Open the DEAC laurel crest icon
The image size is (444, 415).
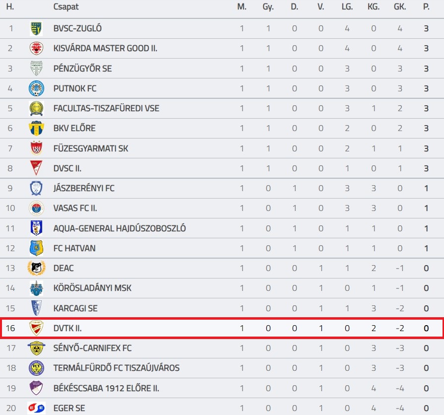(x=36, y=268)
